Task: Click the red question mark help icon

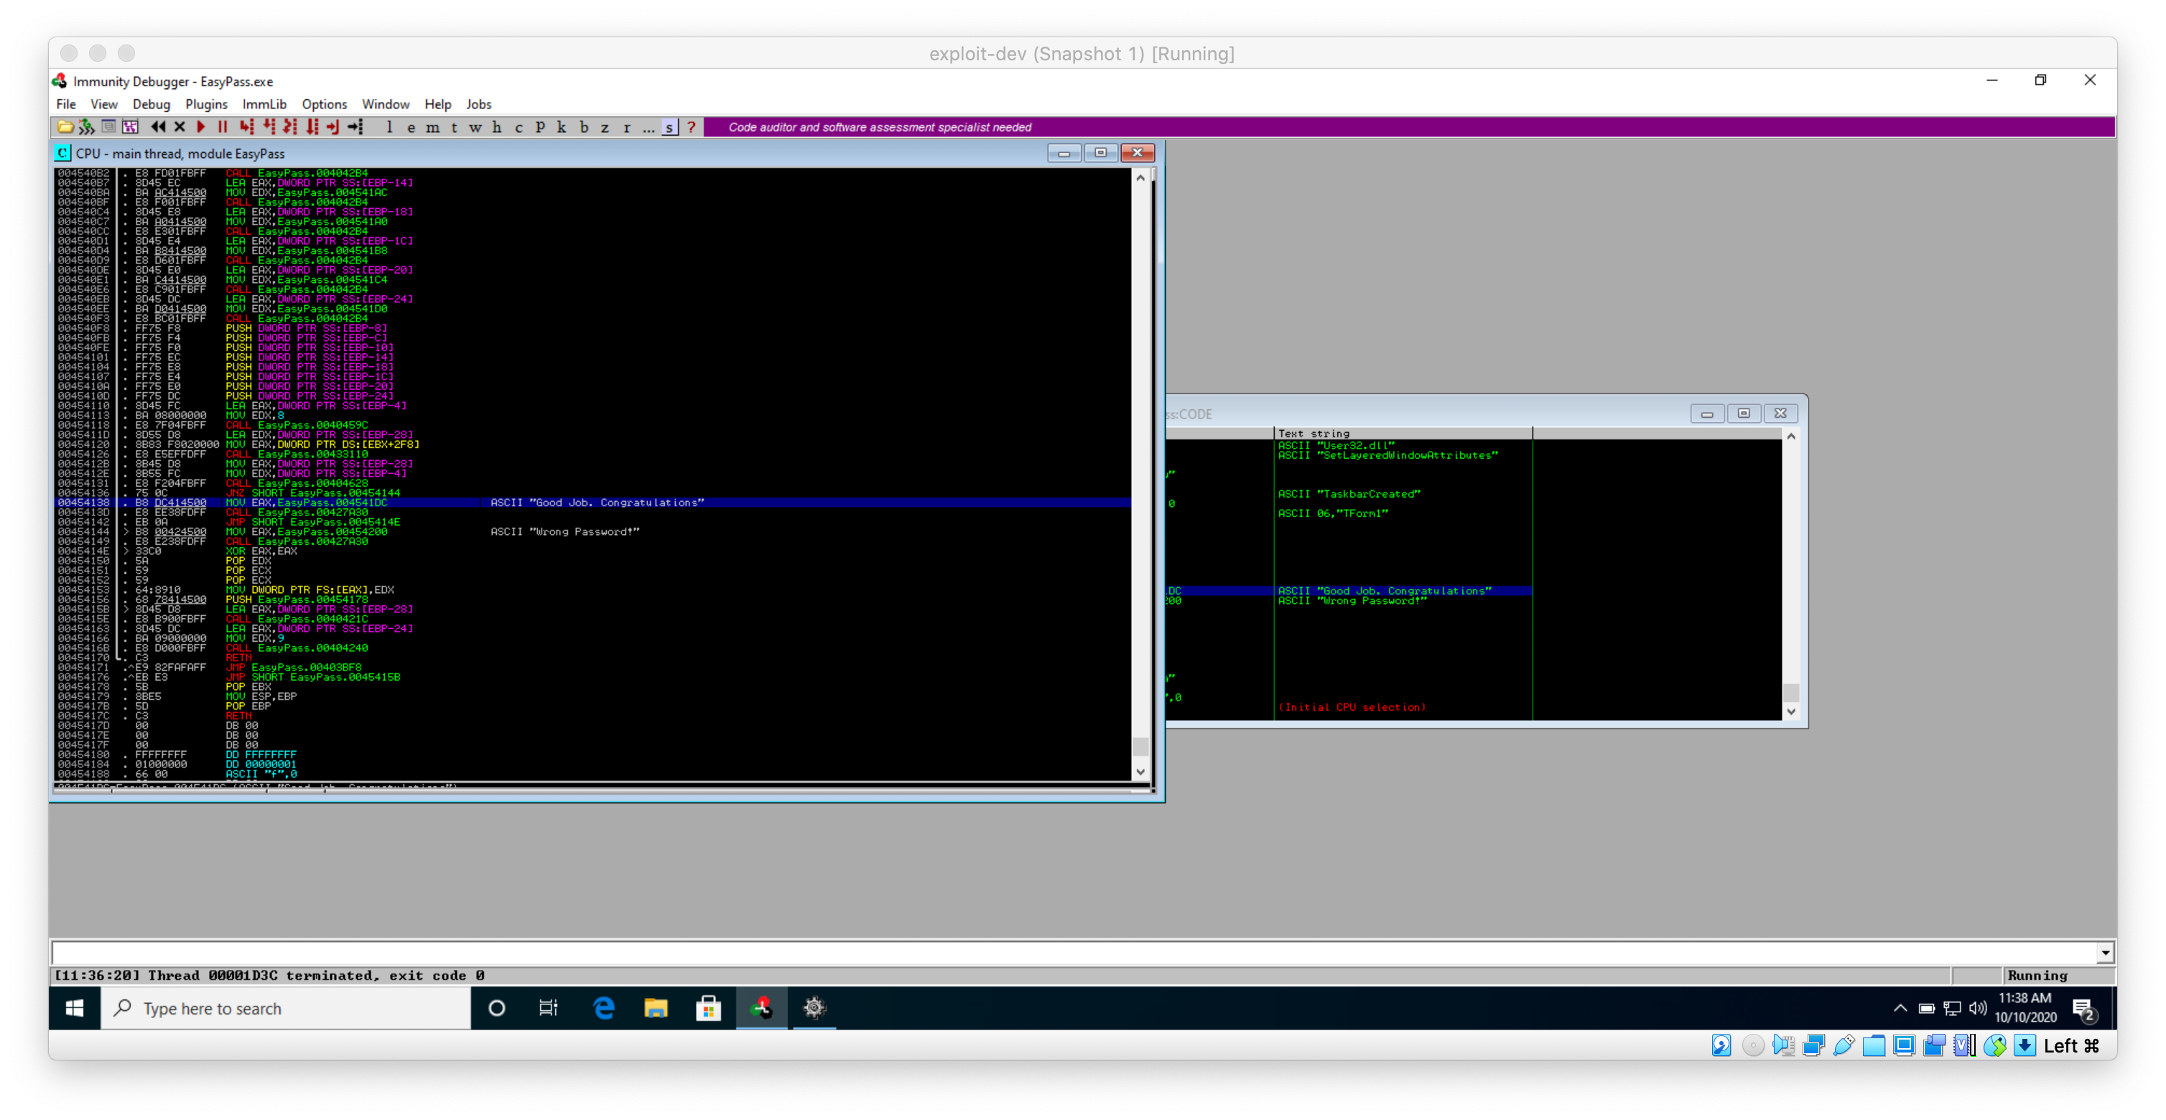Action: click(x=691, y=127)
